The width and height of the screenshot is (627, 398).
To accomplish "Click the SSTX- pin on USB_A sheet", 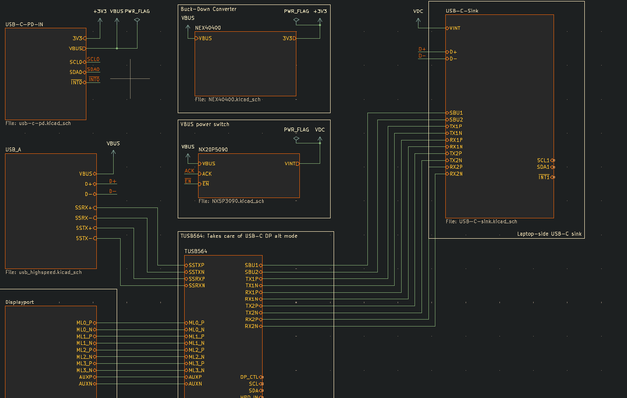I will 86,238.
